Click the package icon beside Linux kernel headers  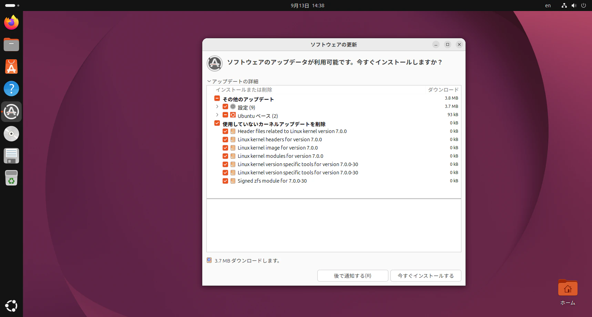[233, 140]
